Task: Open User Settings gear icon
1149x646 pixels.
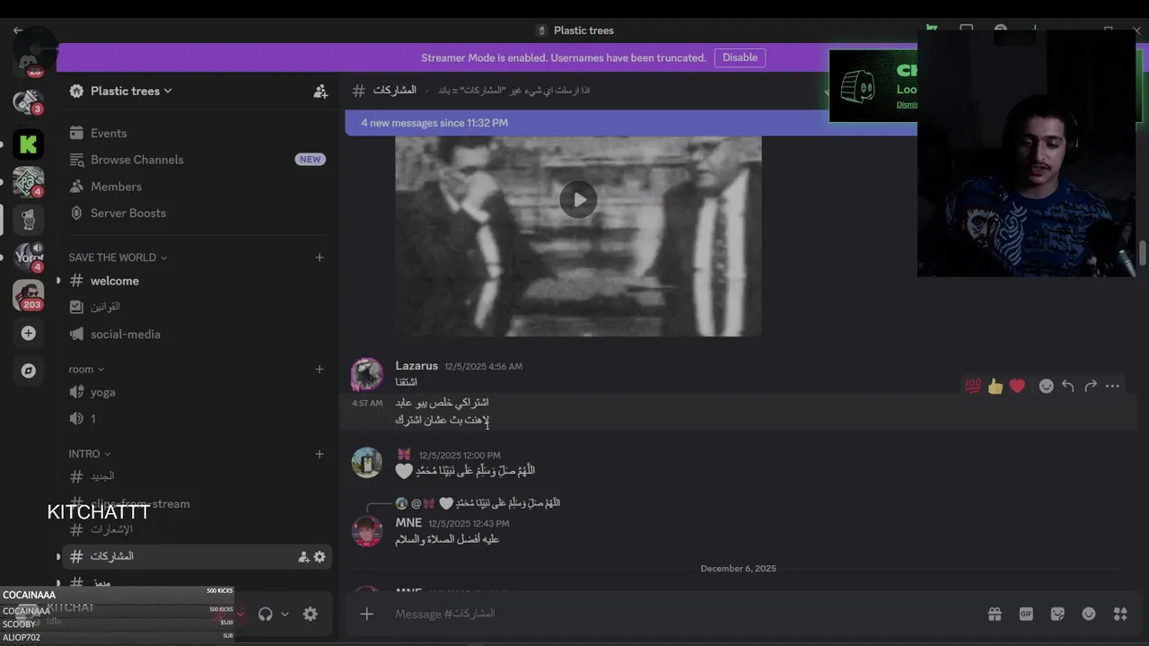Action: [310, 614]
